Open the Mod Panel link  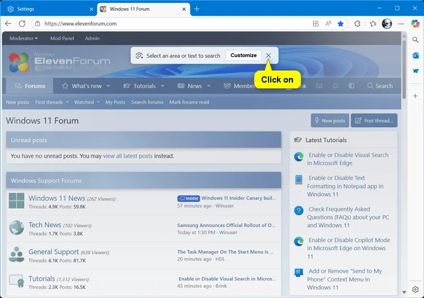(x=62, y=38)
